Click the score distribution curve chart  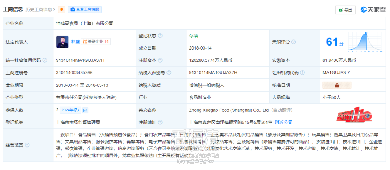point(365,42)
